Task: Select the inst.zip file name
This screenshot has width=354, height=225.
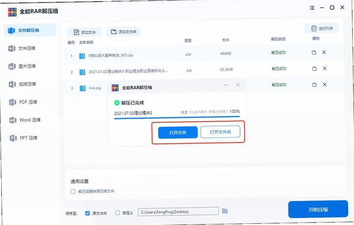Action: click(95, 88)
